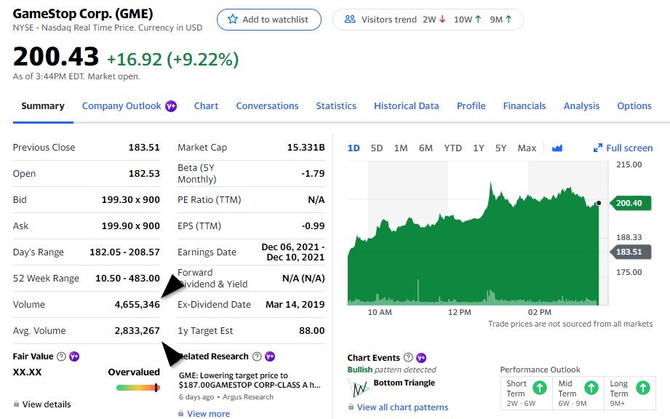Click the 1y Target Est value 88.00
The height and width of the screenshot is (419, 670).
coord(312,330)
